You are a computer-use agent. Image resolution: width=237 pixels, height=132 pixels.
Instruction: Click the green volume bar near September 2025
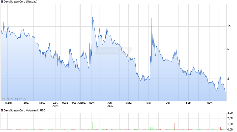187,124
